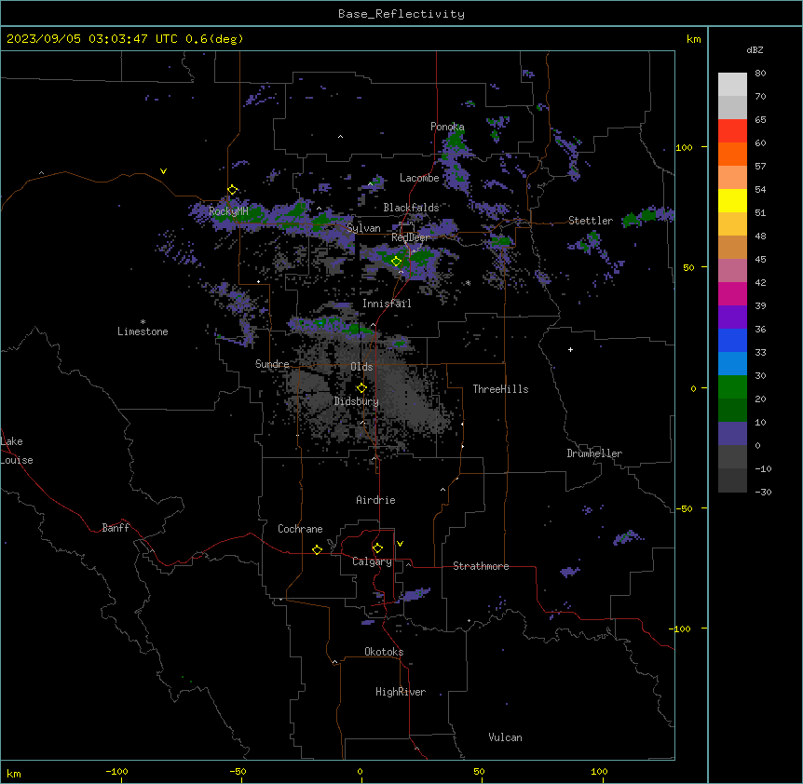Click the Blackfalds city label

click(411, 208)
